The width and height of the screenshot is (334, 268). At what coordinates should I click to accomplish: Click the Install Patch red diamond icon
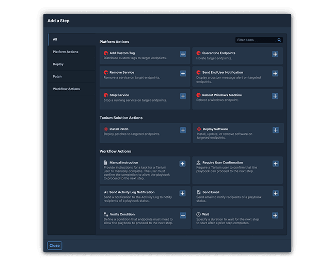click(x=106, y=129)
